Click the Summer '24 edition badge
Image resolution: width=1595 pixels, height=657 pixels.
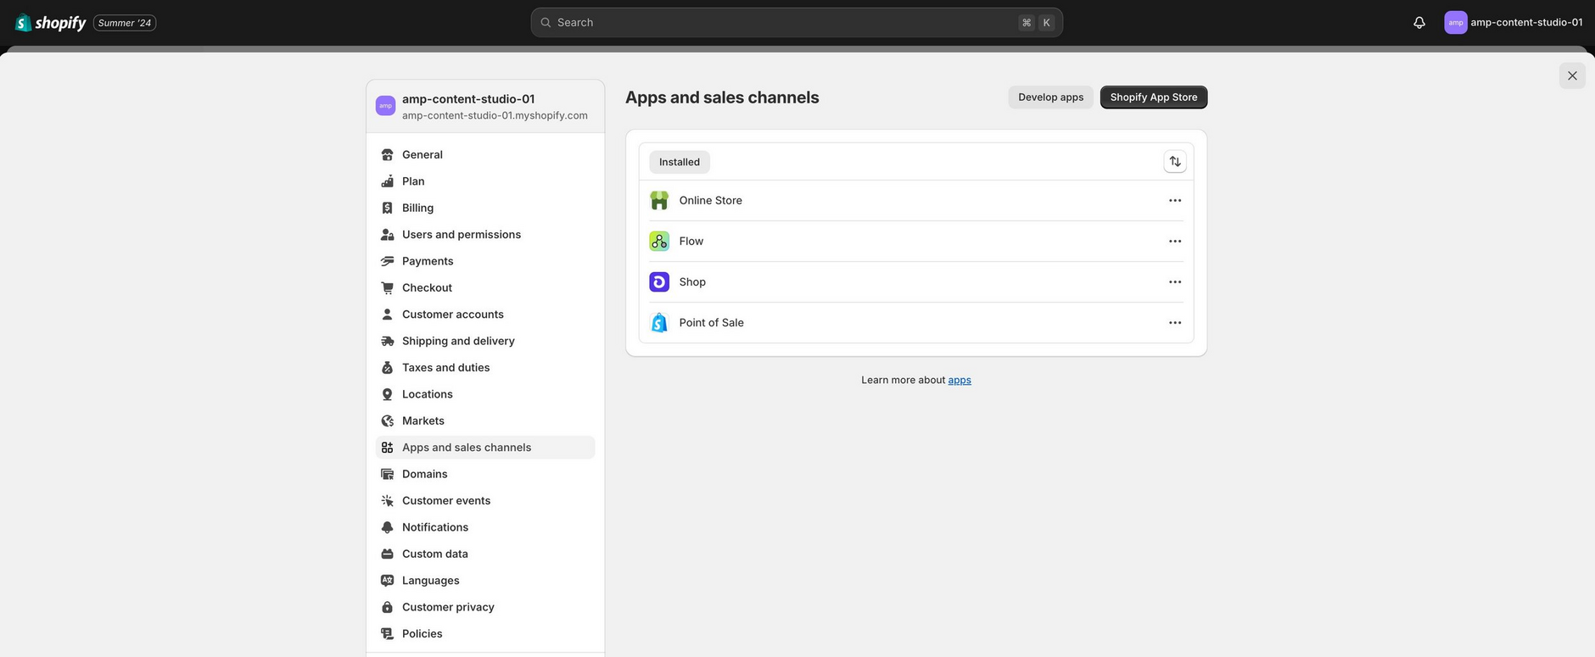point(125,23)
